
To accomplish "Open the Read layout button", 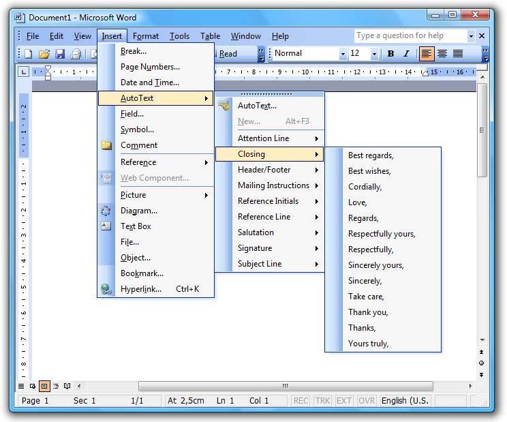I will click(226, 54).
